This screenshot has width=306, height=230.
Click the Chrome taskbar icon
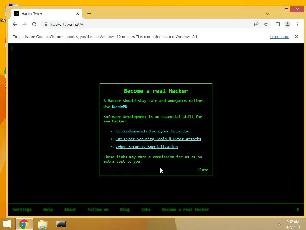[x=24, y=224]
